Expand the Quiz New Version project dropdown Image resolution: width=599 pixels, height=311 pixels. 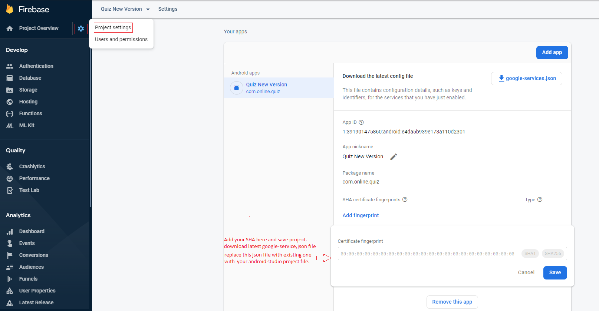point(125,9)
